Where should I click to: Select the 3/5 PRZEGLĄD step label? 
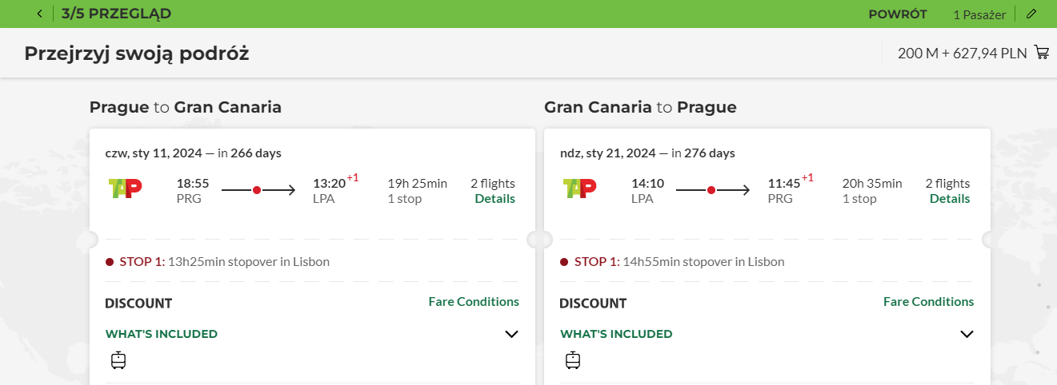tap(116, 14)
